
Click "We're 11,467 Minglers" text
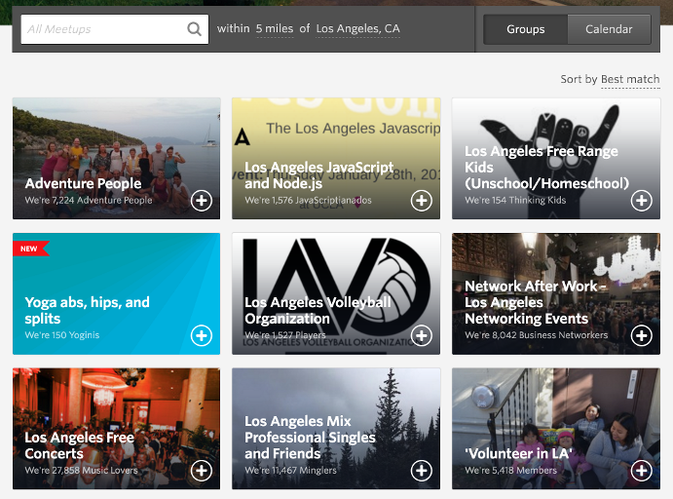click(290, 471)
